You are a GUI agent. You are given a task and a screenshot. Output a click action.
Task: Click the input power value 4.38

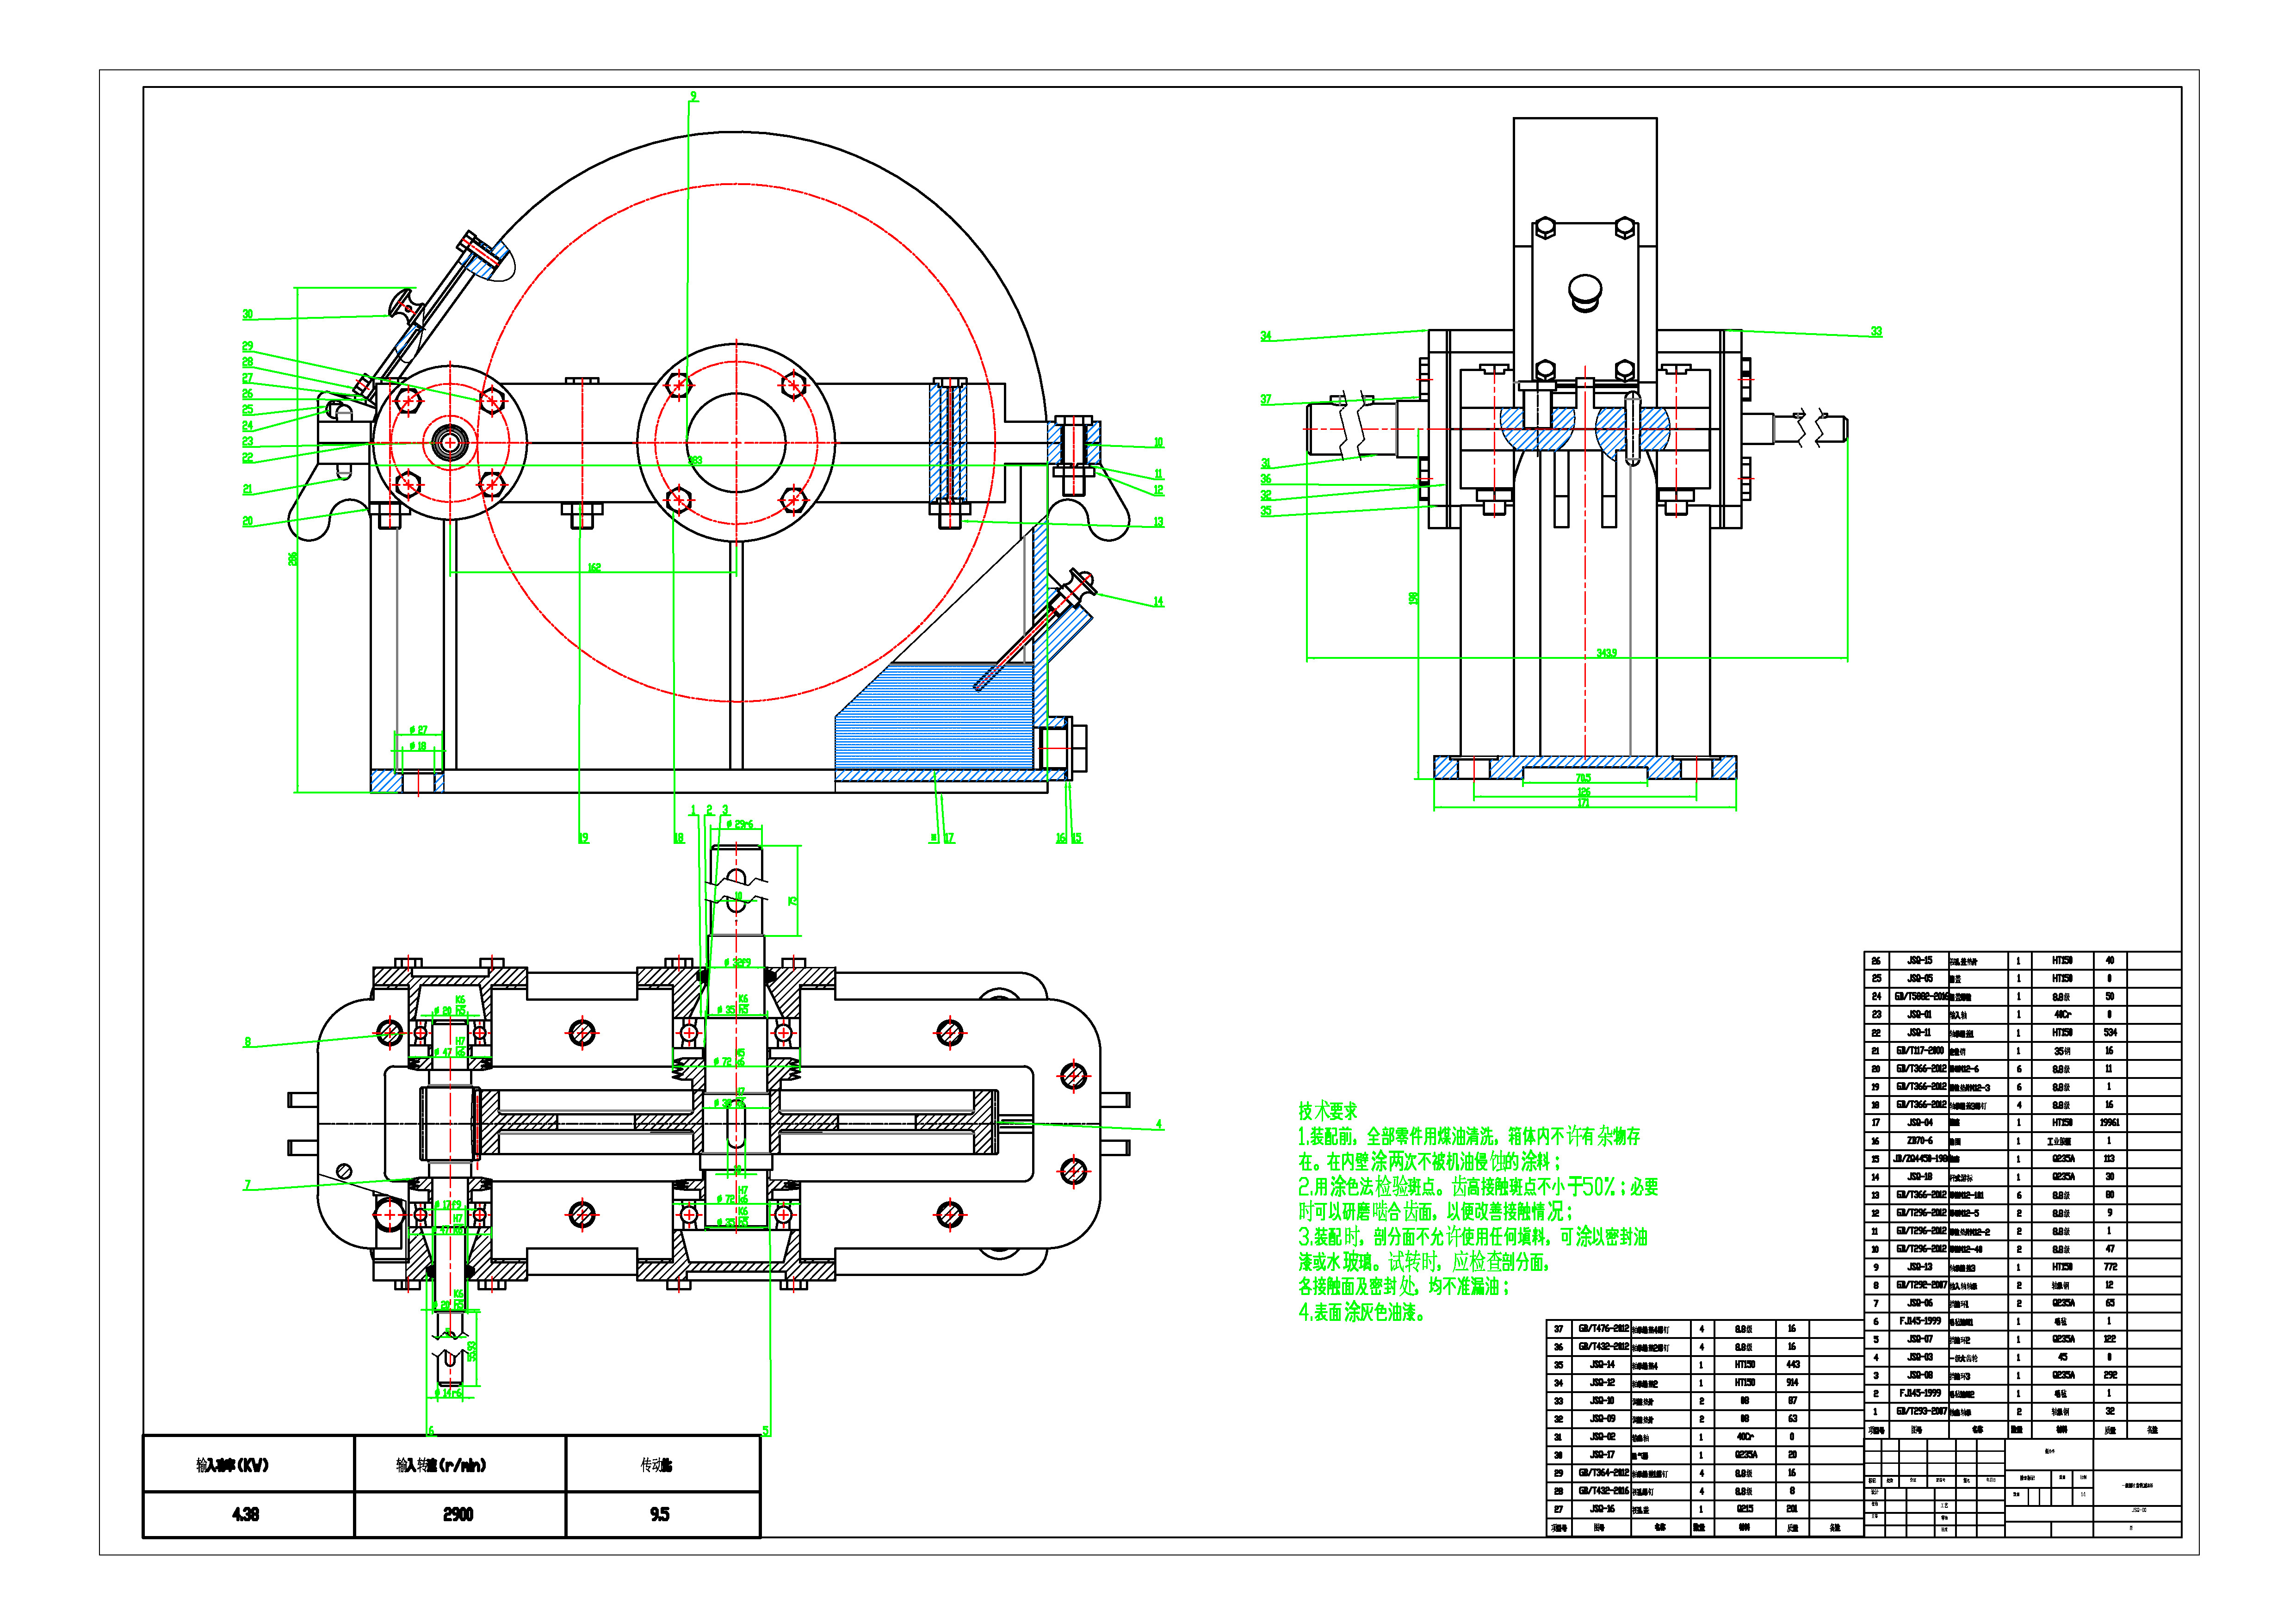tap(246, 1514)
